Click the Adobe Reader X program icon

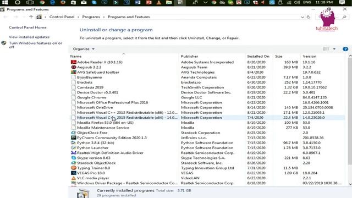click(73, 62)
